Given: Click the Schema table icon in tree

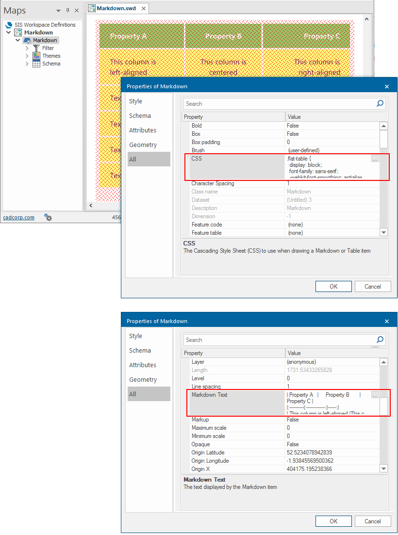Looking at the screenshot, I should tap(36, 64).
